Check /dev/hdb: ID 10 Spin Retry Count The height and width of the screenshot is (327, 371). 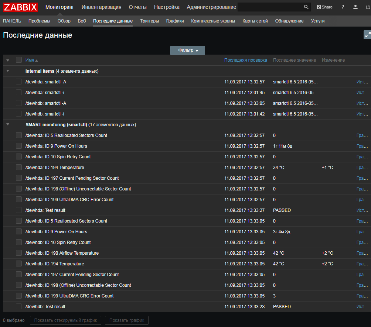(19, 242)
